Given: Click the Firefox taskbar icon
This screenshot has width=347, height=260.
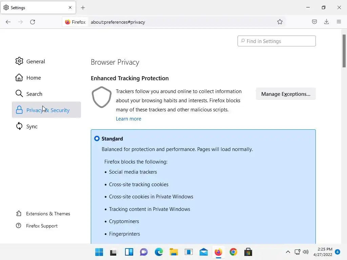Looking at the screenshot, I should click(x=219, y=252).
